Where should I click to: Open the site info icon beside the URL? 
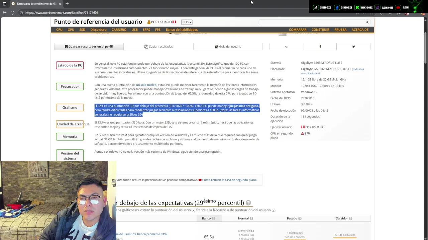(x=21, y=13)
